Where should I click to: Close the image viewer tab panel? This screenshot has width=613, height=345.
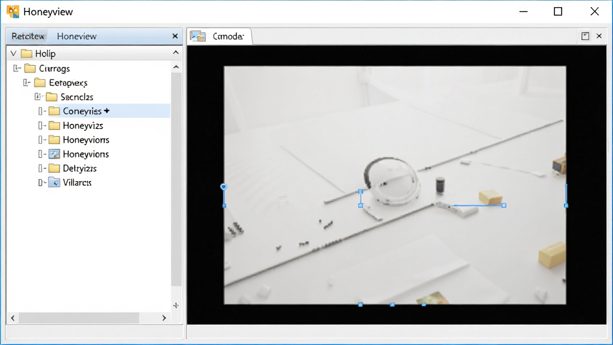coord(599,36)
